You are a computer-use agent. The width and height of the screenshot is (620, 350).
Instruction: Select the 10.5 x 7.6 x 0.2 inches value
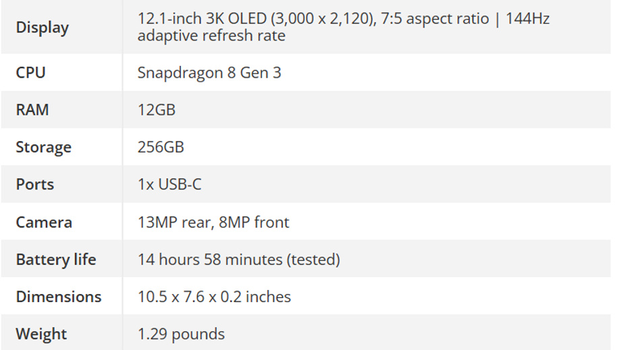[215, 297]
